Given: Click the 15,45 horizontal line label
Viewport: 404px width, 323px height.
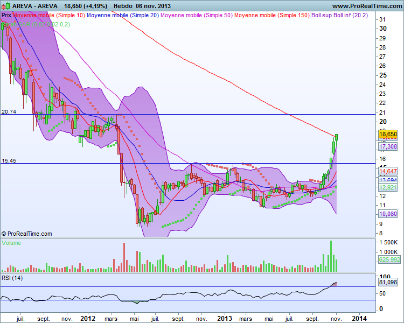Looking at the screenshot, I should click(x=9, y=161).
